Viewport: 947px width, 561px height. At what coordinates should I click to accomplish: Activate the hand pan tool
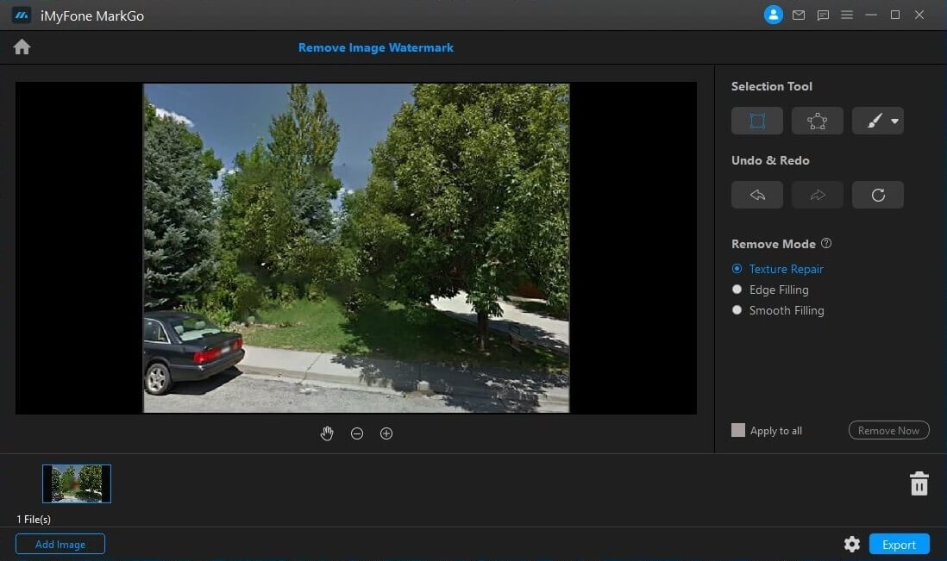tap(327, 433)
